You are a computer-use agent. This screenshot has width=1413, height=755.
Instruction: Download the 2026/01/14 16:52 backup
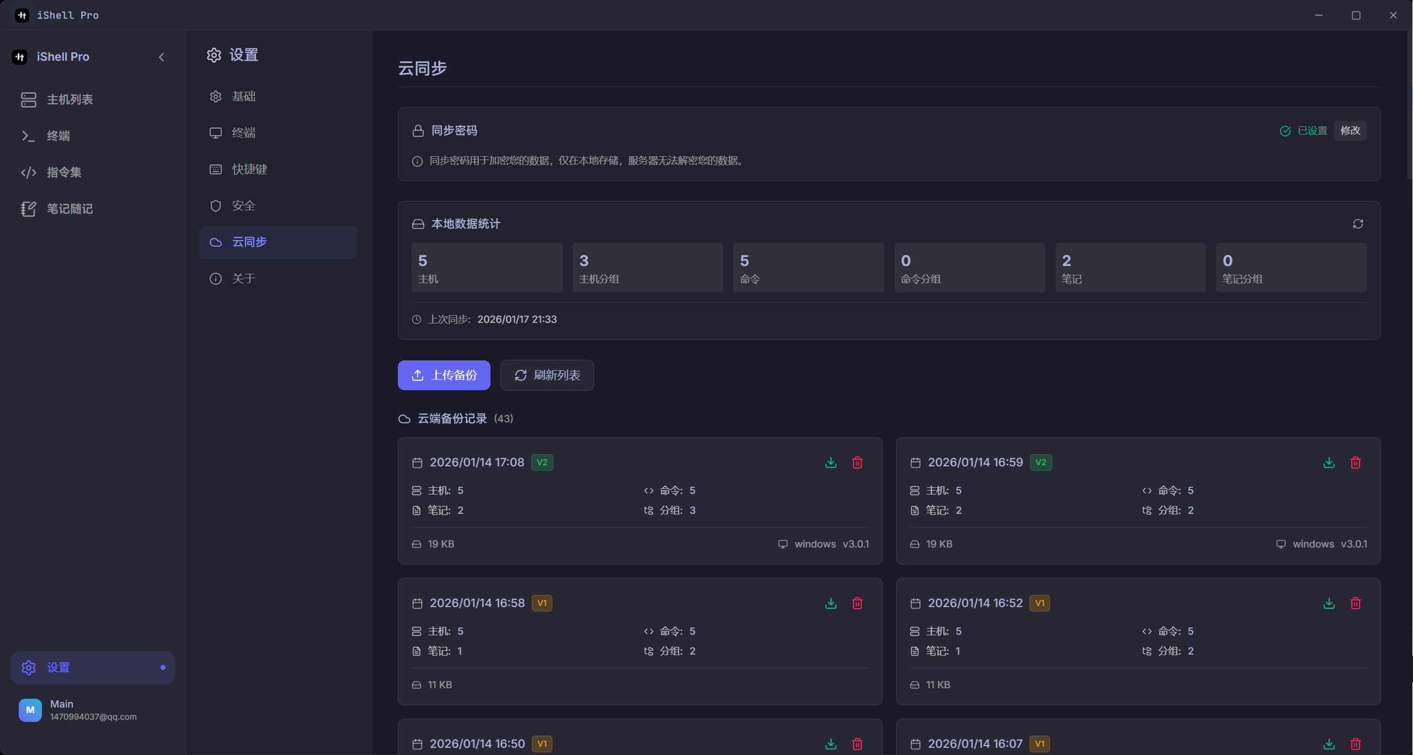pos(1329,603)
